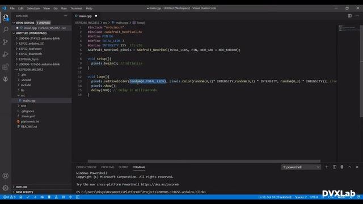
Task: Click the PlatformIO Build checkmark in the status bar
Action: click(x=28, y=197)
